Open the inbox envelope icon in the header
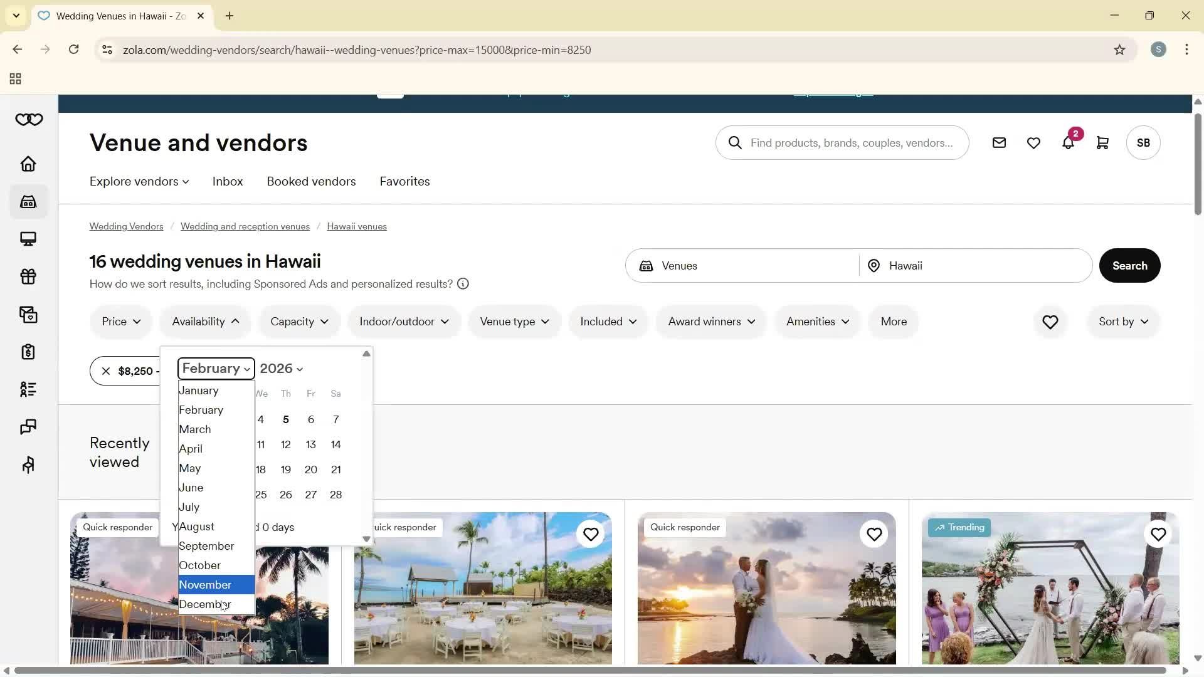Screen dimensions: 1204x677 (998, 142)
